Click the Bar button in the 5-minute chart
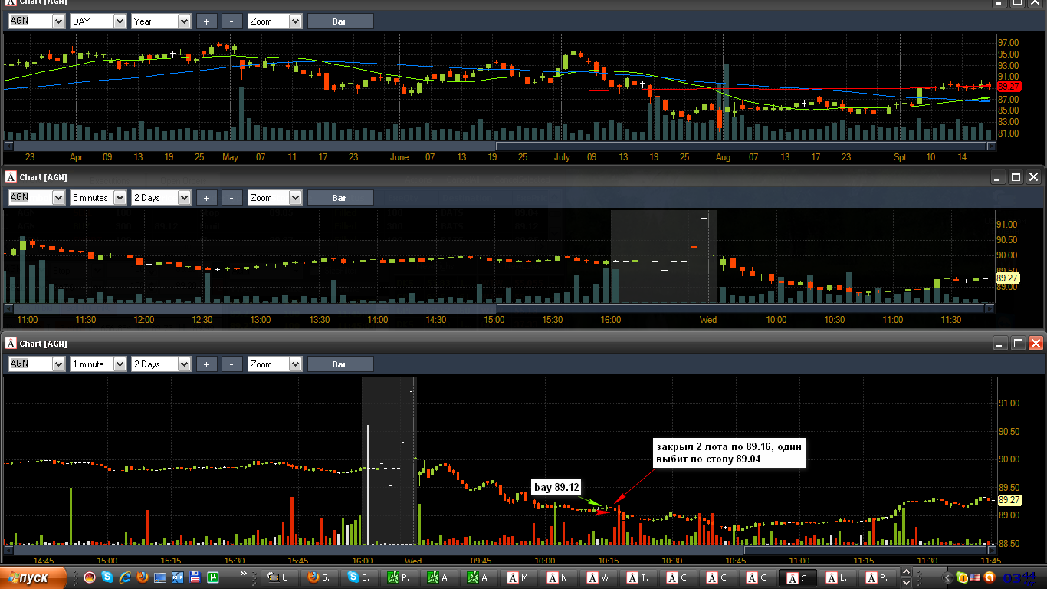The image size is (1047, 589). 340,198
